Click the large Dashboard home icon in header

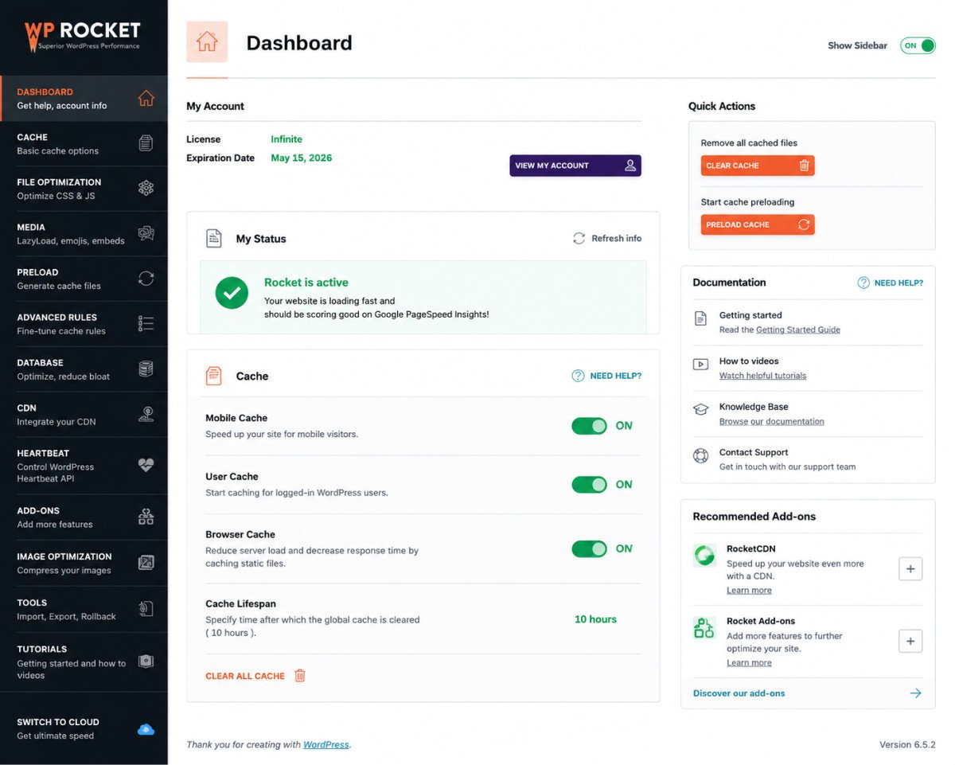(x=207, y=41)
